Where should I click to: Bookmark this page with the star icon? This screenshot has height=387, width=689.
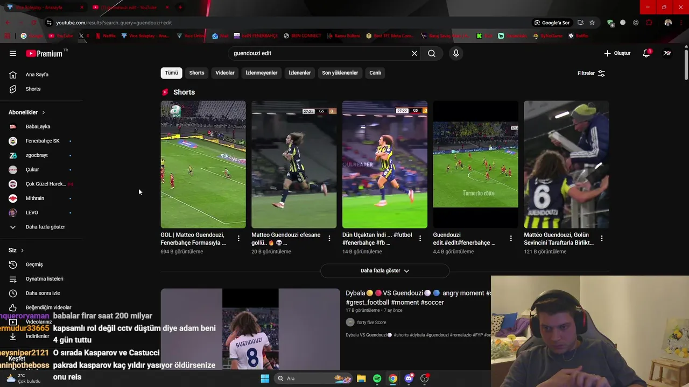[x=592, y=23]
